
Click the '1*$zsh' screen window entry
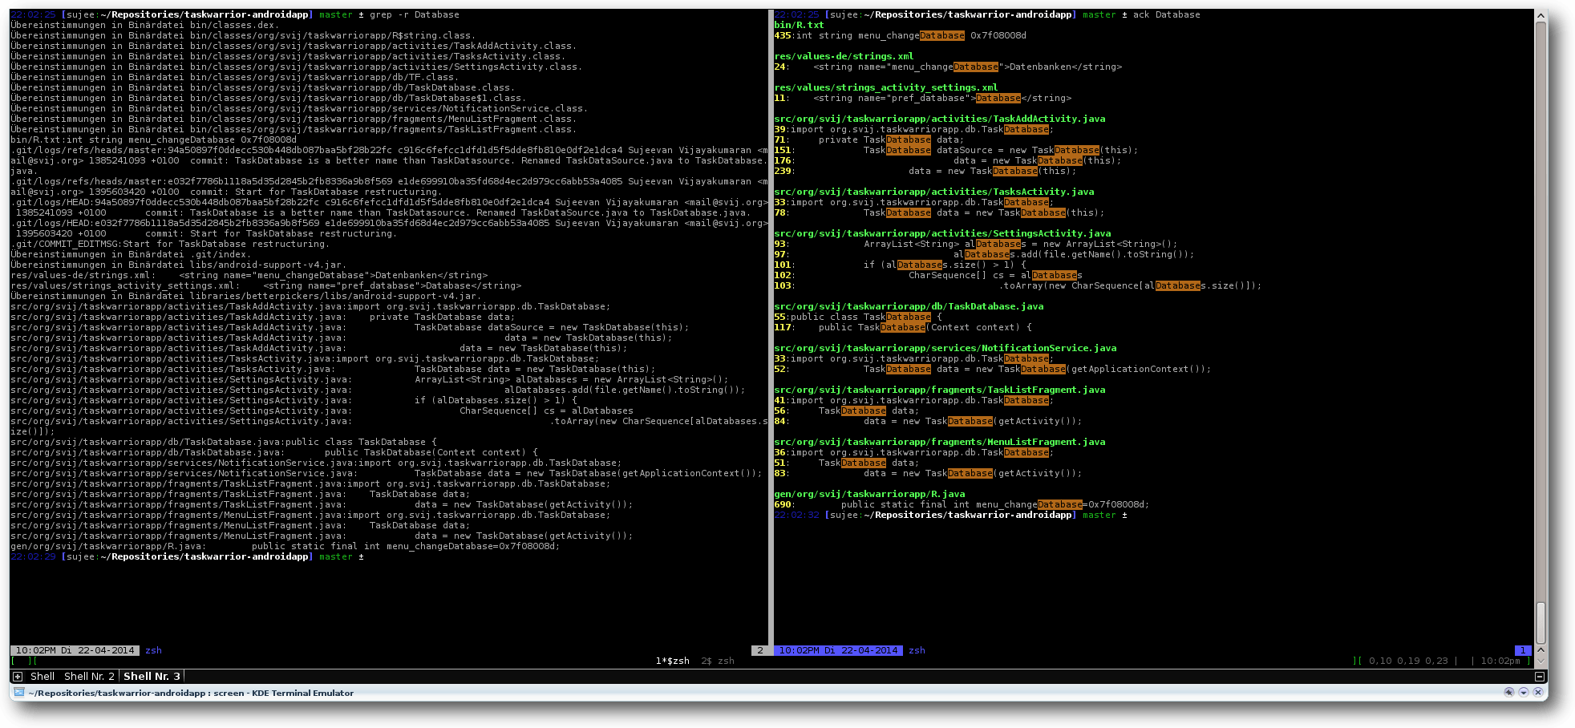pyautogui.click(x=672, y=661)
